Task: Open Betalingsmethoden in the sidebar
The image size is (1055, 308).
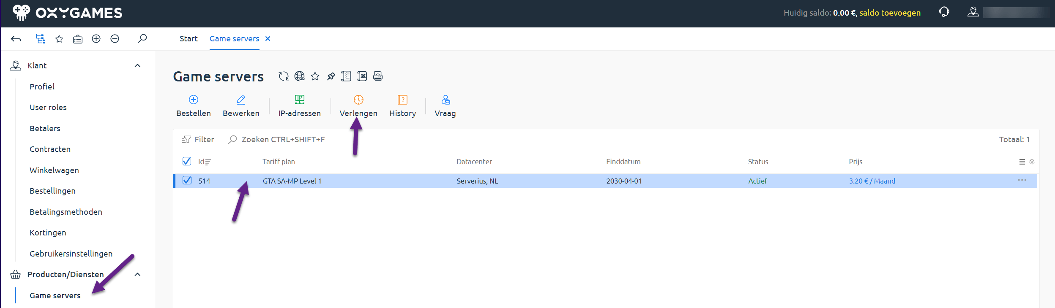Action: [66, 212]
